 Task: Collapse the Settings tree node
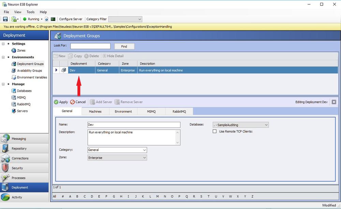[x=3, y=44]
